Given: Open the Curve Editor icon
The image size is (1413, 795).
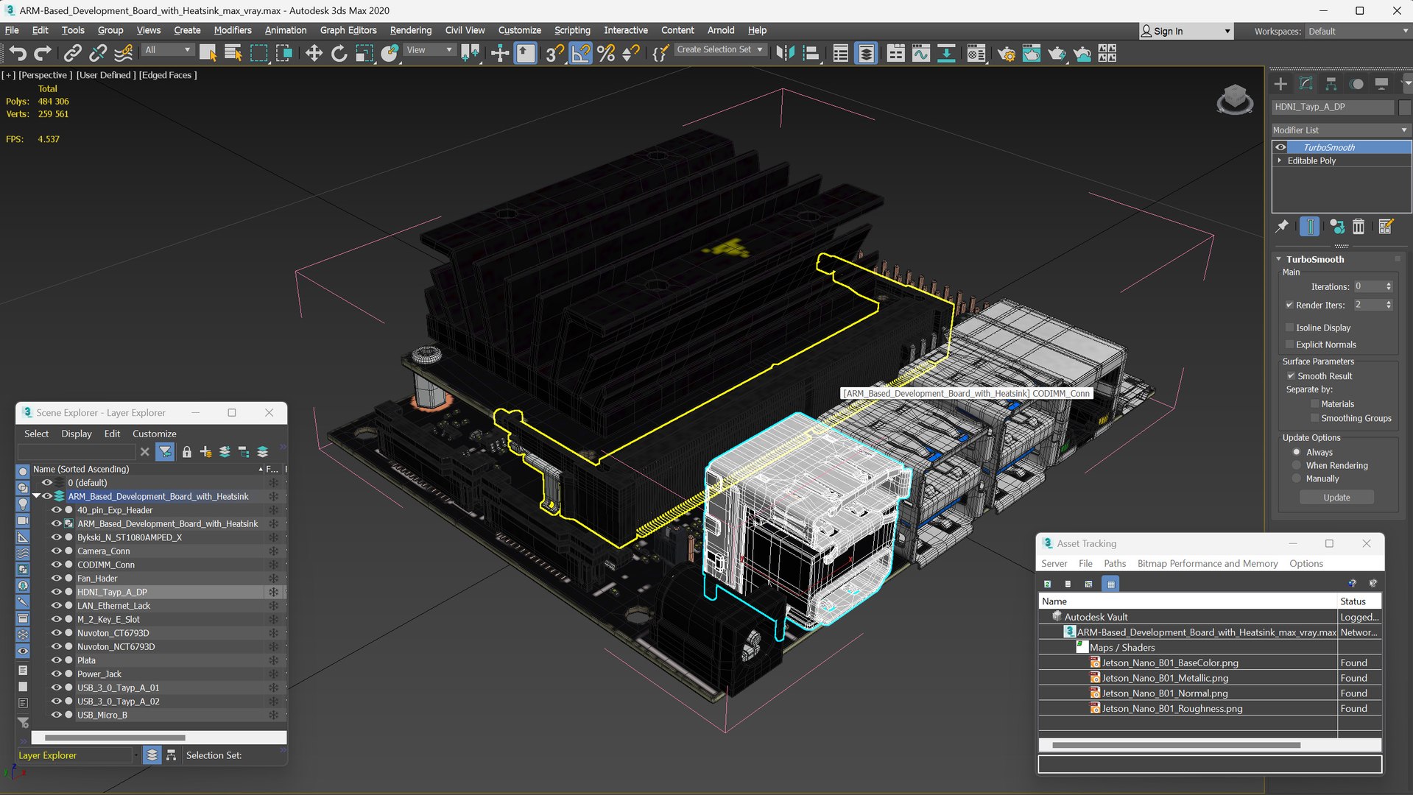Looking at the screenshot, I should click(x=921, y=53).
